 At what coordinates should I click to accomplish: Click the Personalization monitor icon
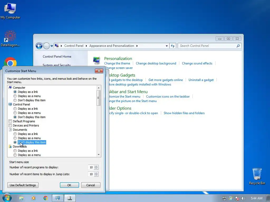pyautogui.click(x=97, y=61)
